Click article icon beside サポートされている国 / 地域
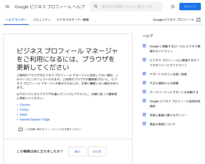The width and height of the screenshot is (205, 164). click(x=144, y=74)
